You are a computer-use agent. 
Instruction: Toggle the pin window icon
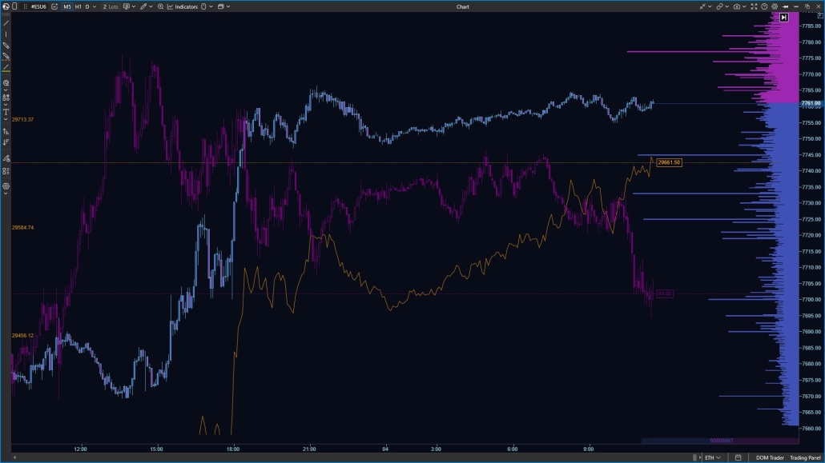tap(785, 7)
